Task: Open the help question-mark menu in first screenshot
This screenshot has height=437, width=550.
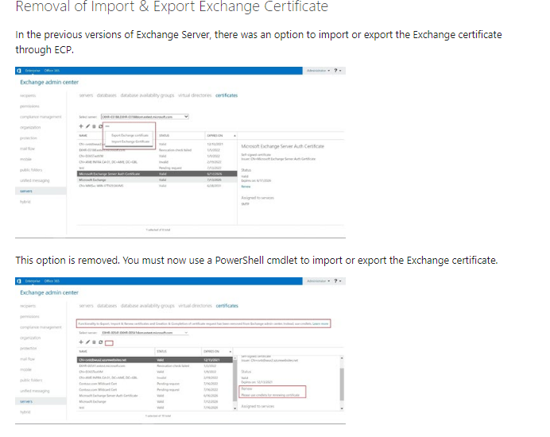Action: 338,71
